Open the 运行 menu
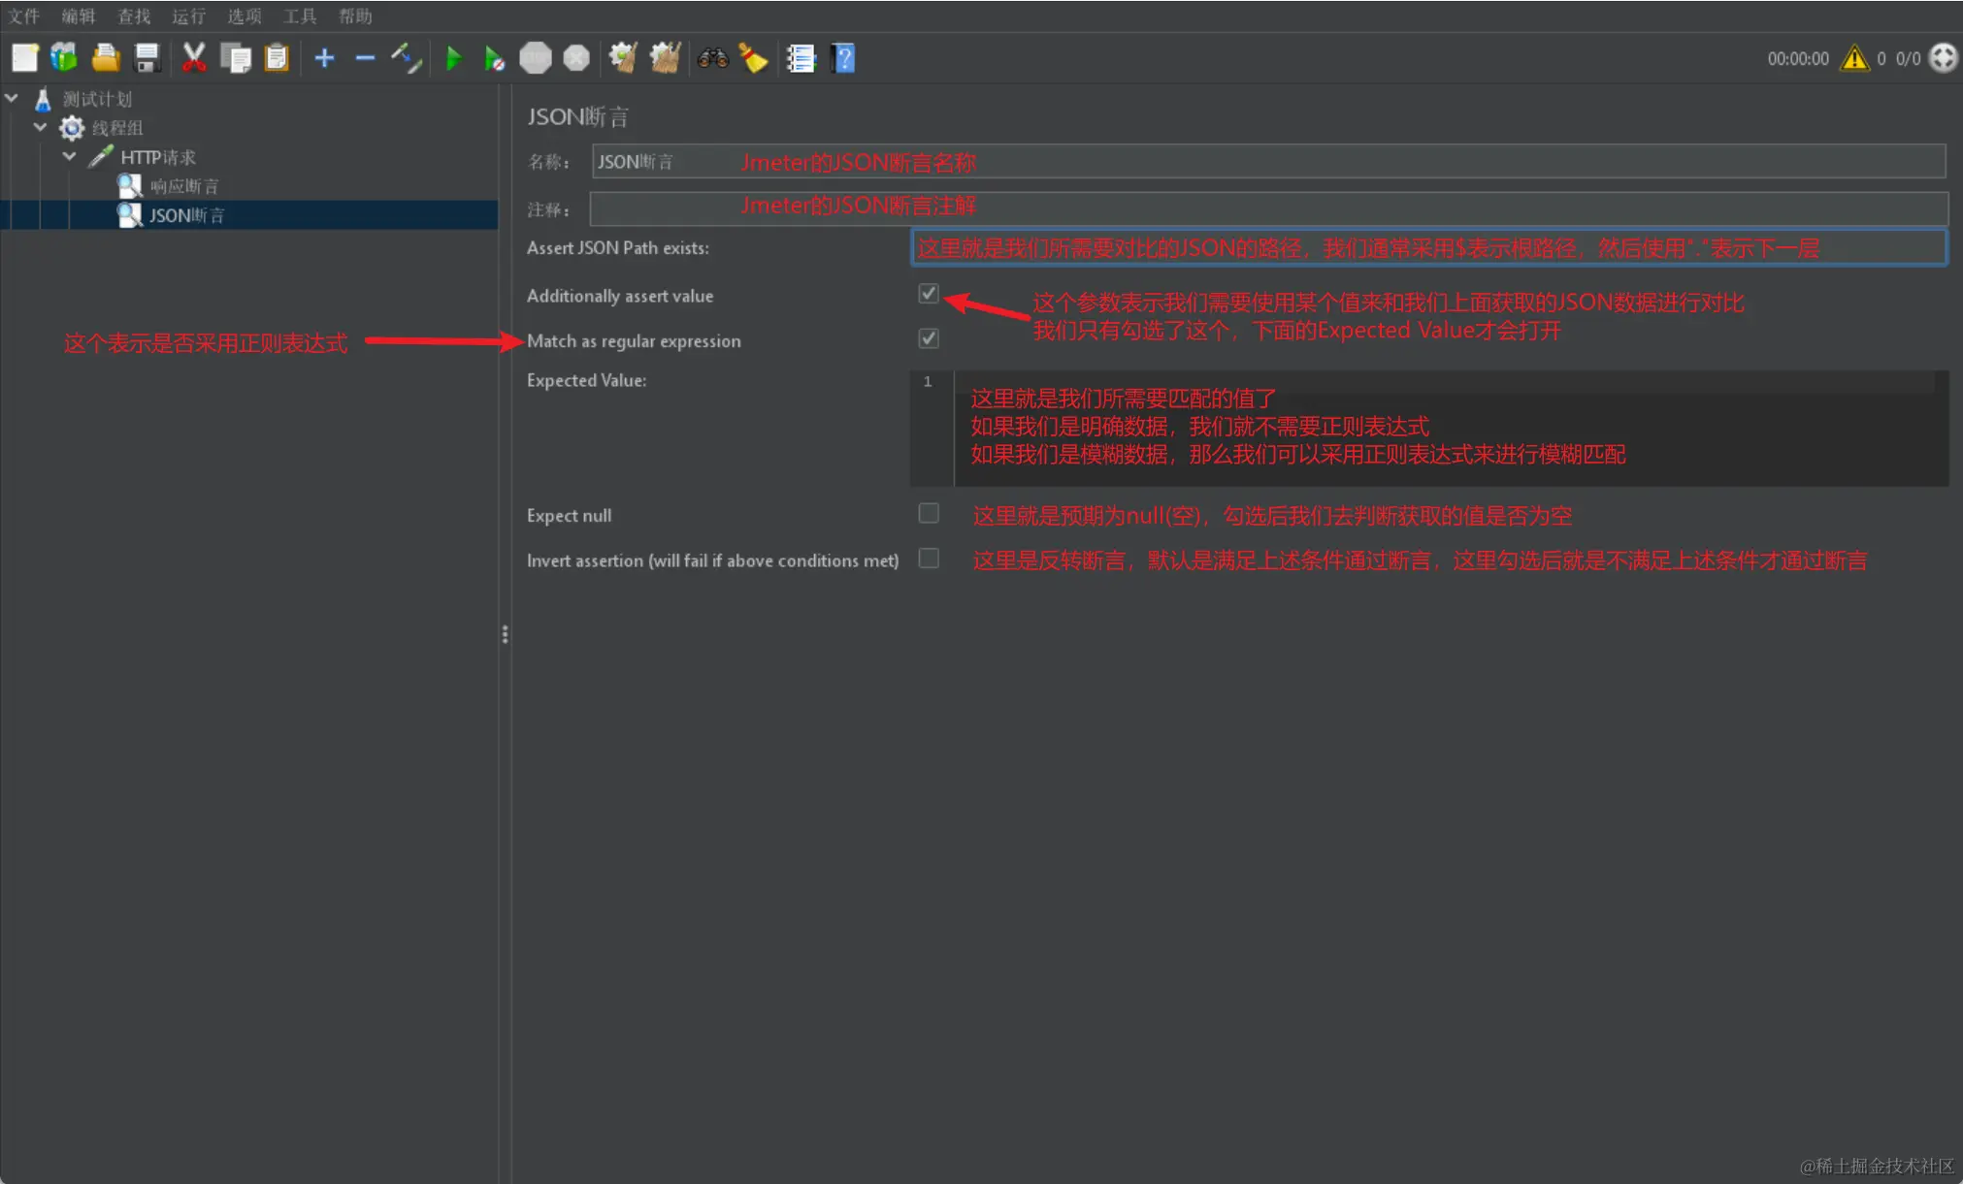1963x1184 pixels. pyautogui.click(x=188, y=16)
